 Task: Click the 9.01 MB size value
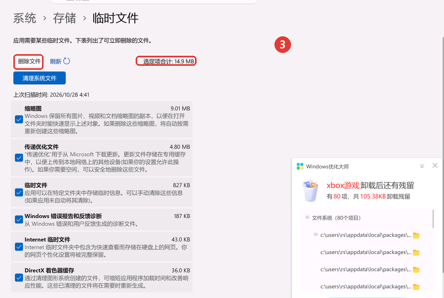(x=180, y=109)
